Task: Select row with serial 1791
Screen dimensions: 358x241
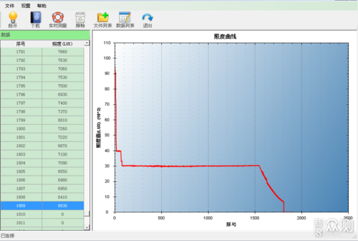Action: point(42,52)
